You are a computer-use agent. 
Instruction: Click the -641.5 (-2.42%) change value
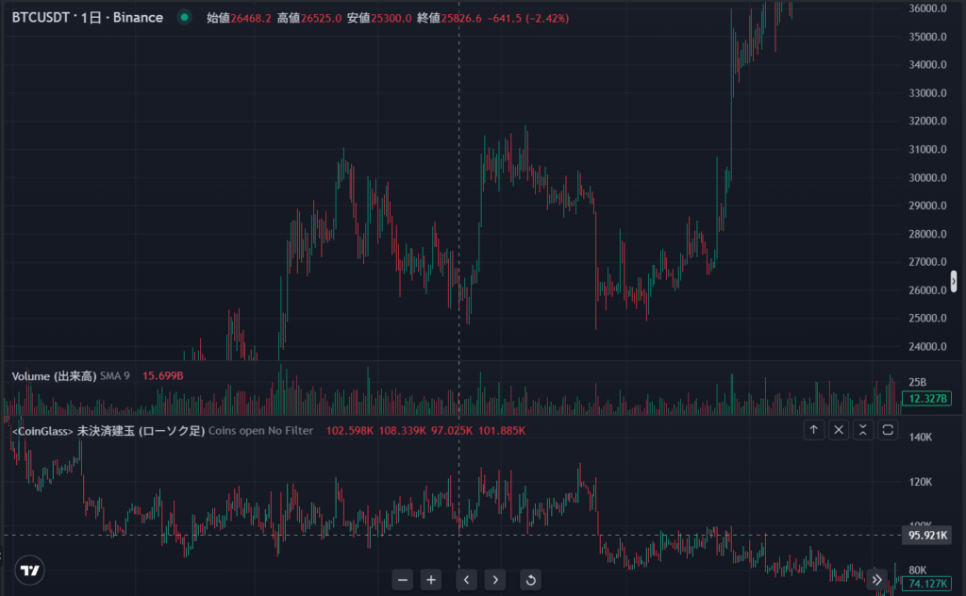tap(528, 18)
